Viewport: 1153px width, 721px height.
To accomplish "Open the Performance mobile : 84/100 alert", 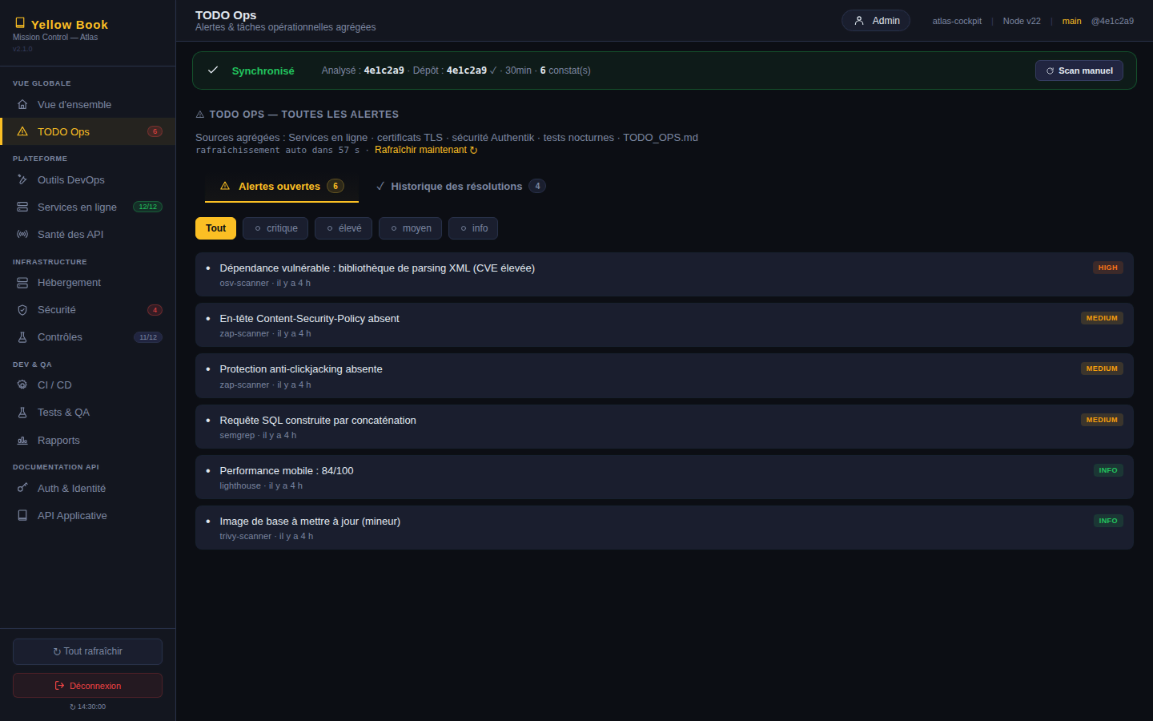I will (x=665, y=477).
